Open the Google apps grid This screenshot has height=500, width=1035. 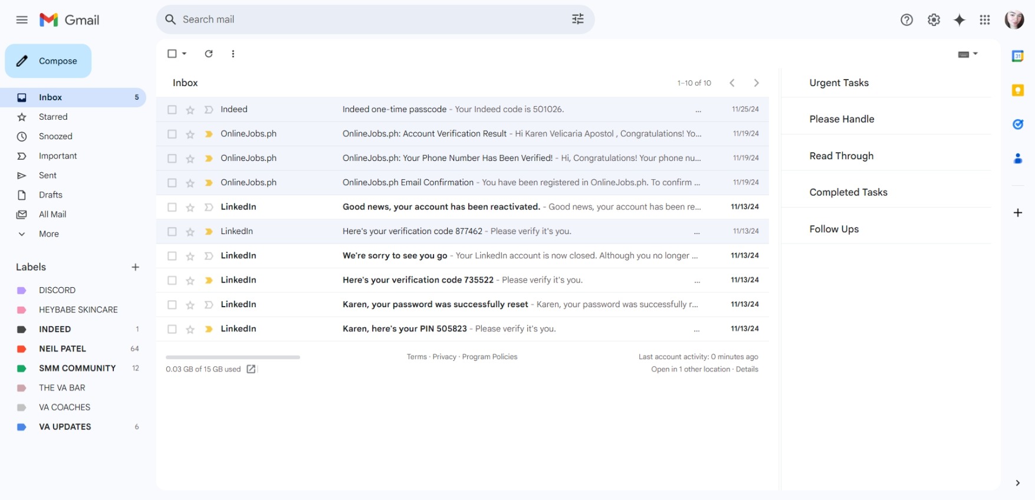(984, 20)
